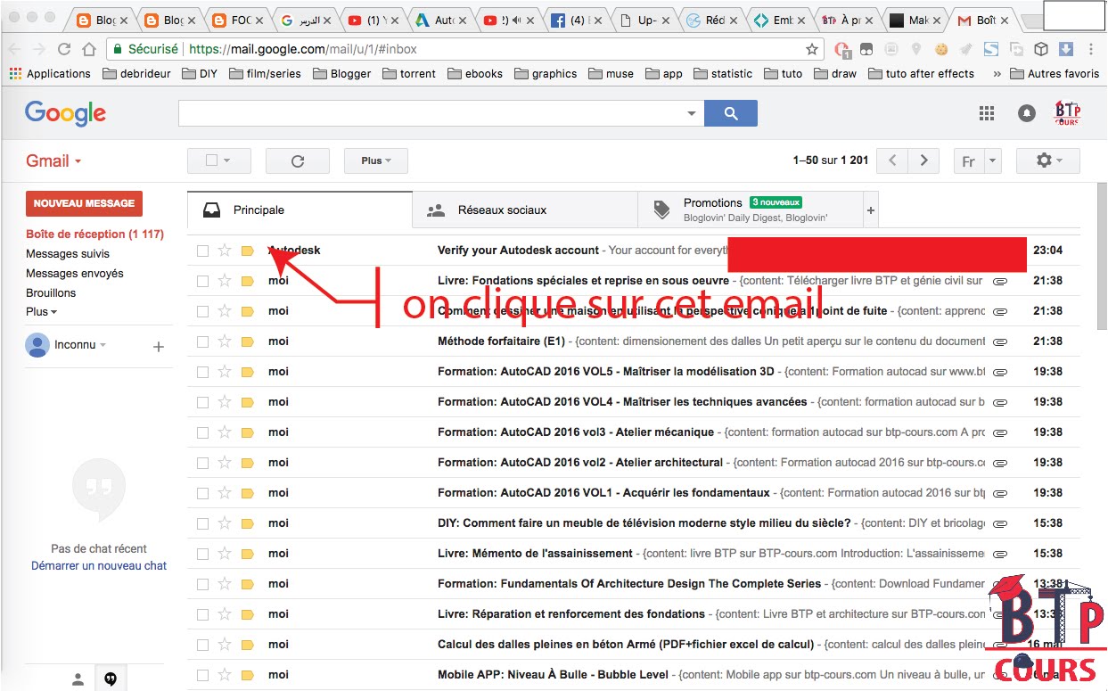Open the Google apps grid icon
1108x691 pixels.
coord(986,113)
